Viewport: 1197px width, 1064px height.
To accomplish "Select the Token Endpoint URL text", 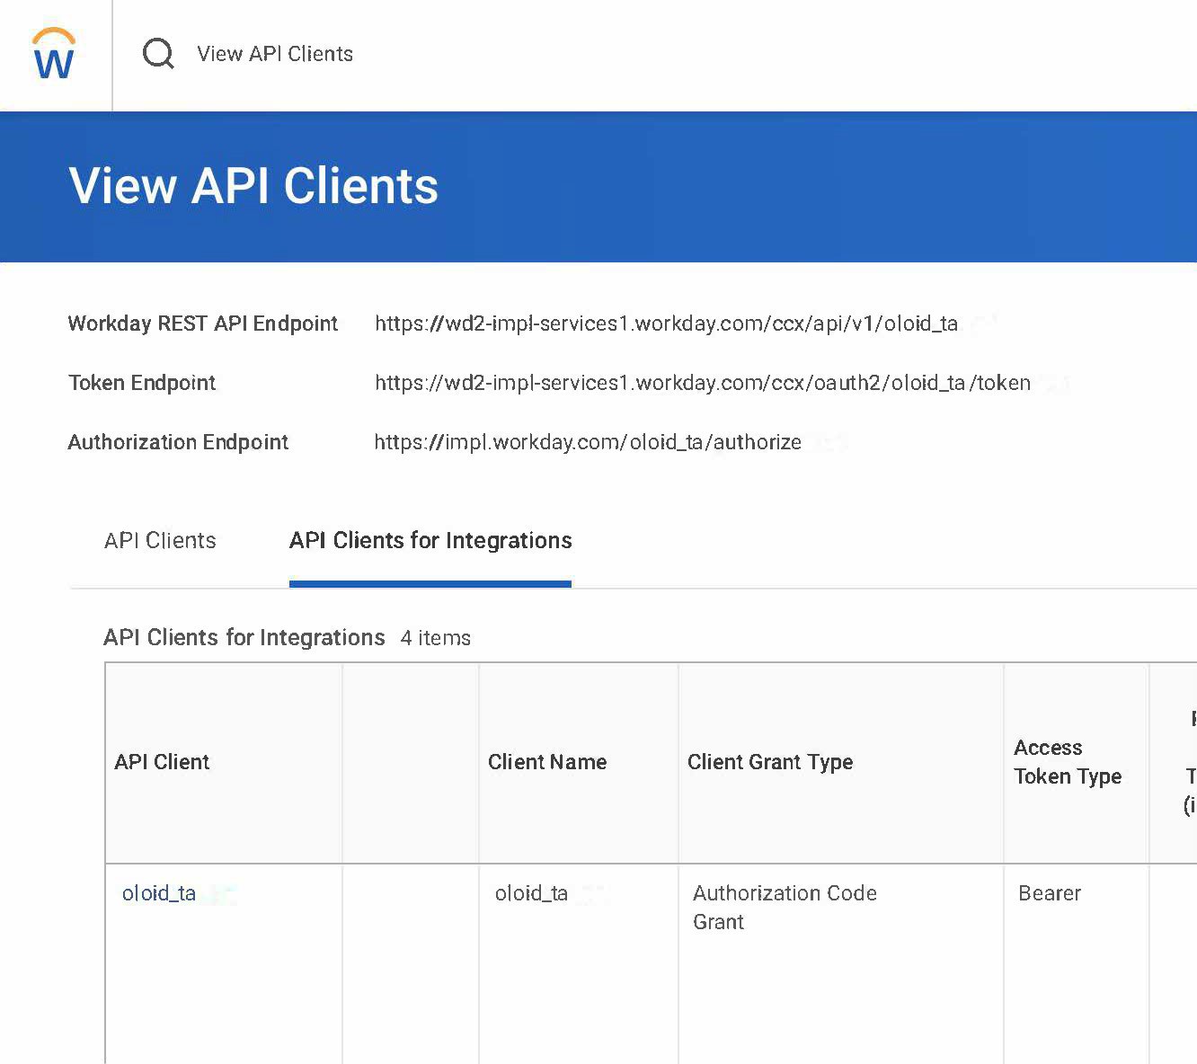I will [703, 383].
